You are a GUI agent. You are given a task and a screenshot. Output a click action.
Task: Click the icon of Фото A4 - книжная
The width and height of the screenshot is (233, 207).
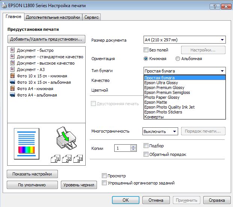(12, 88)
